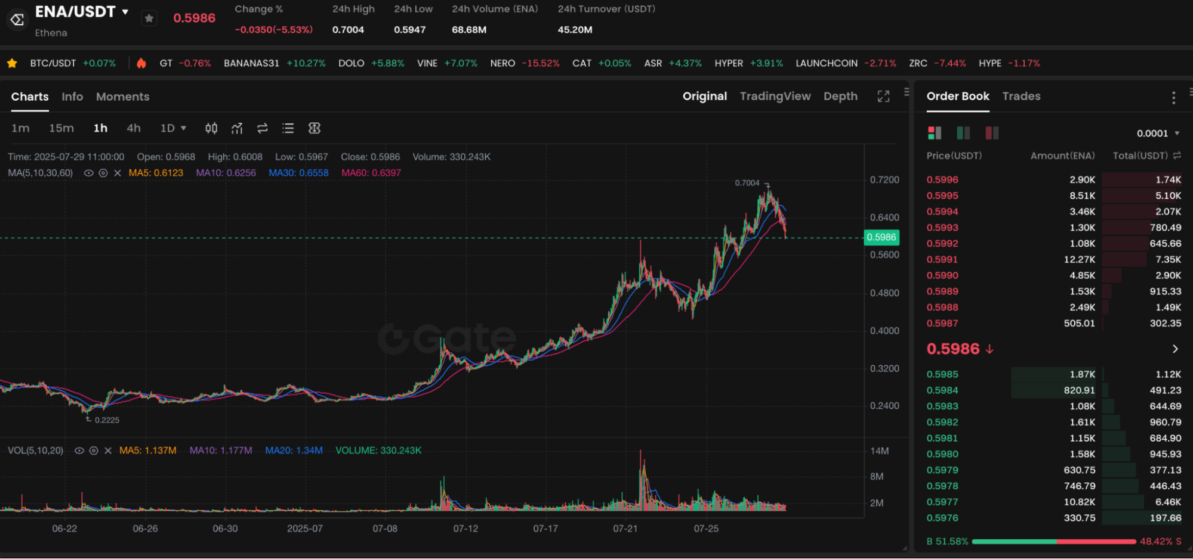Select bid price 0.5977 row

pos(1053,502)
